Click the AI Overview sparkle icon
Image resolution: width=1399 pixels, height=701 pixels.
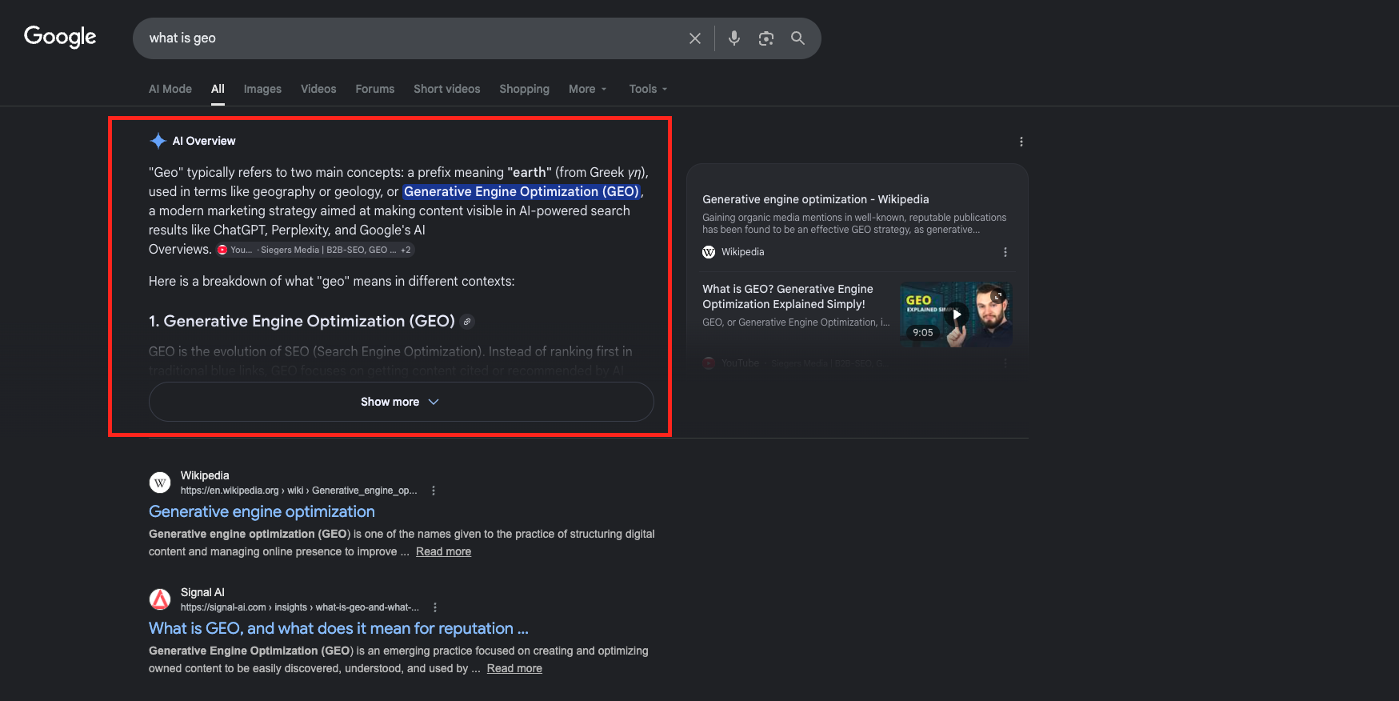[158, 141]
